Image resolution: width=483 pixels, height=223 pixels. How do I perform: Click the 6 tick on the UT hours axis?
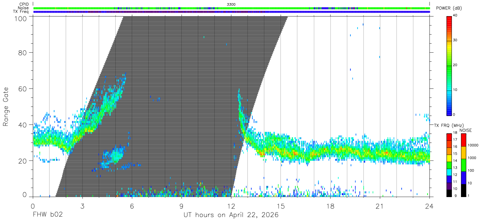(x=132, y=206)
